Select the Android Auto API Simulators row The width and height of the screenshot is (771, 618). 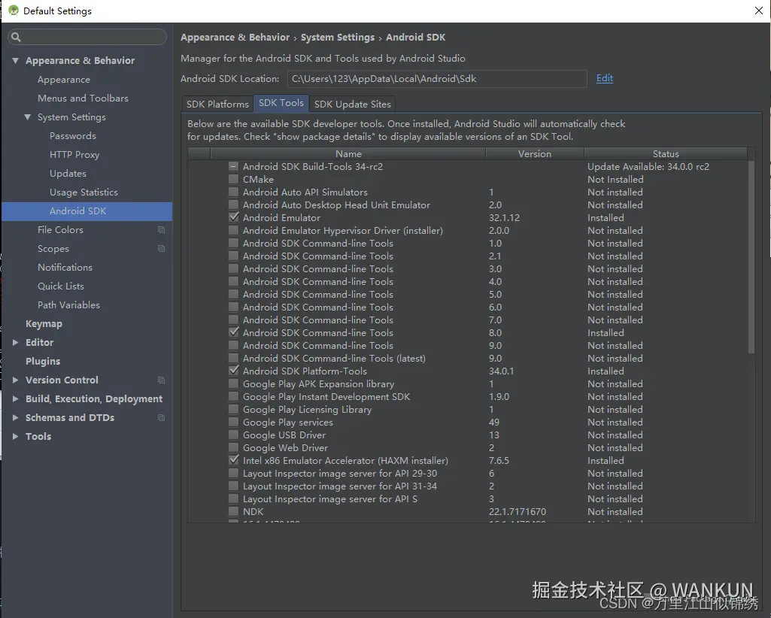(x=468, y=192)
